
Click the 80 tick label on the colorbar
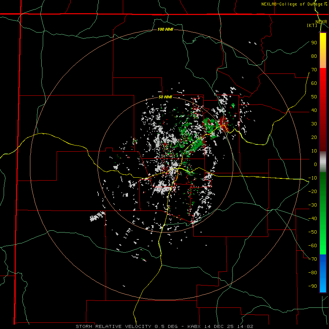314,56
